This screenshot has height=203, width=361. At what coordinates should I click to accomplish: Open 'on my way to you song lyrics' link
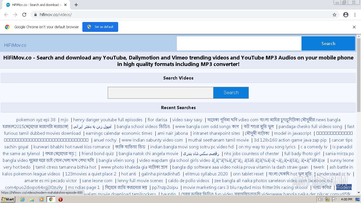pos(267,147)
